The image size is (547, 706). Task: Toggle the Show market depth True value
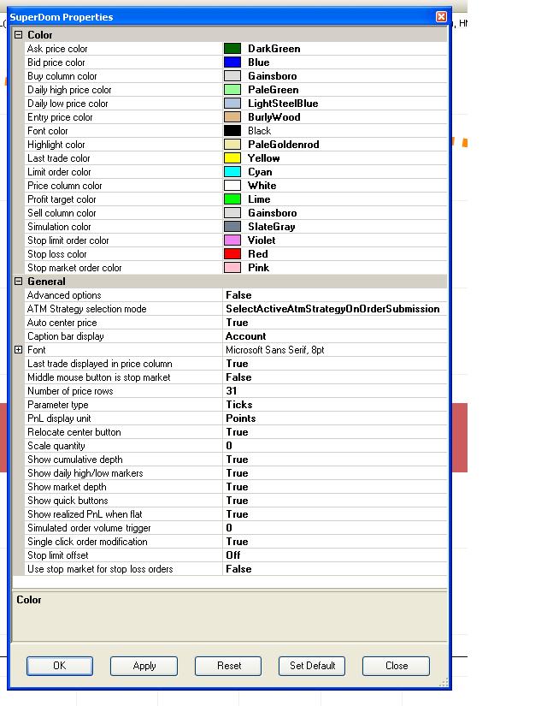tap(333, 487)
